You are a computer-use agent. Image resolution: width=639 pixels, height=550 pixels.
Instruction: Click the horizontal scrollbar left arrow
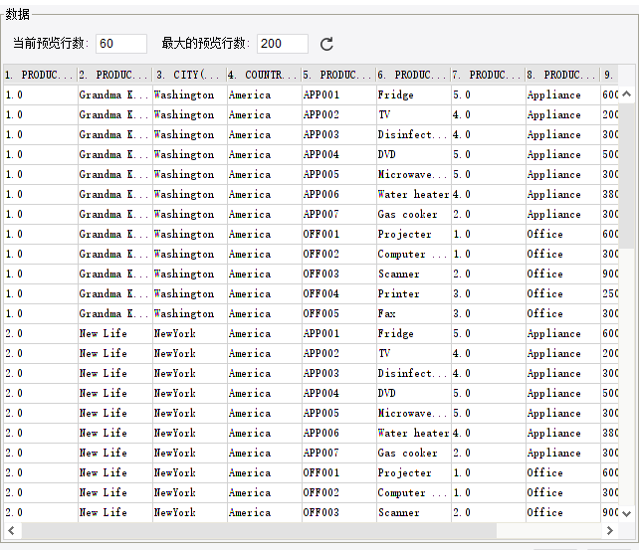coord(11,530)
